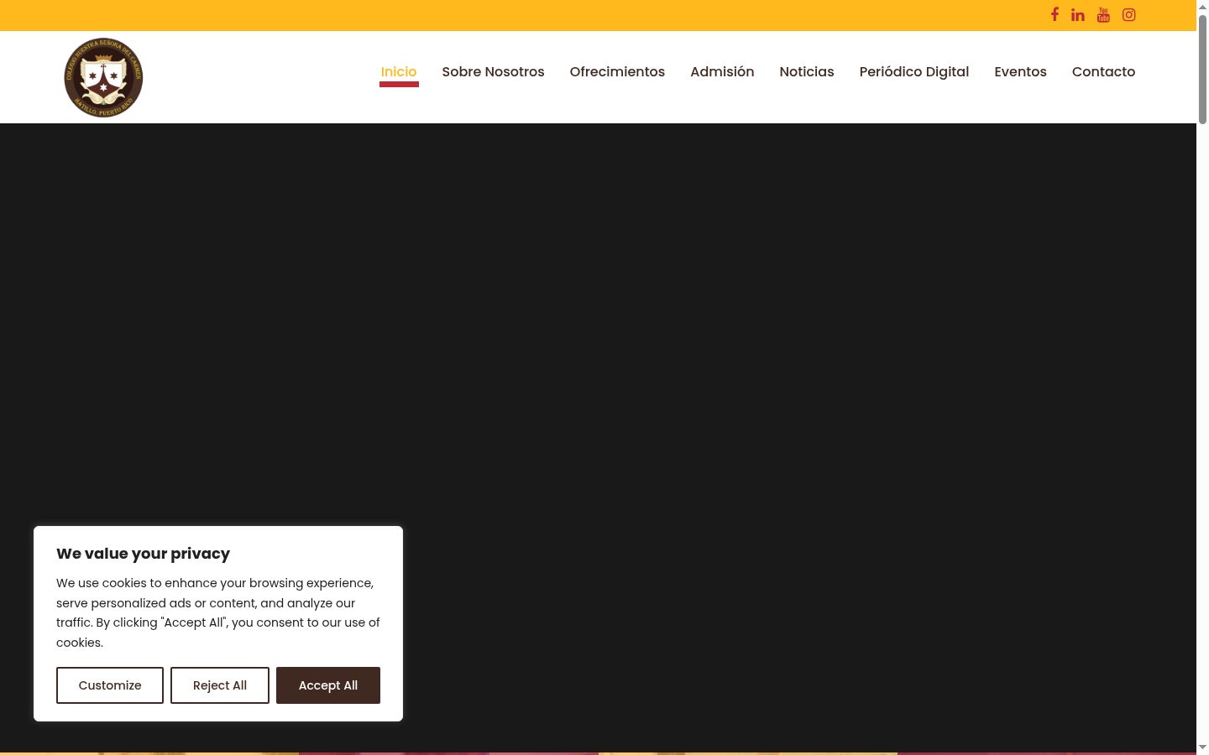Open the Eventos menu item

1020,72
